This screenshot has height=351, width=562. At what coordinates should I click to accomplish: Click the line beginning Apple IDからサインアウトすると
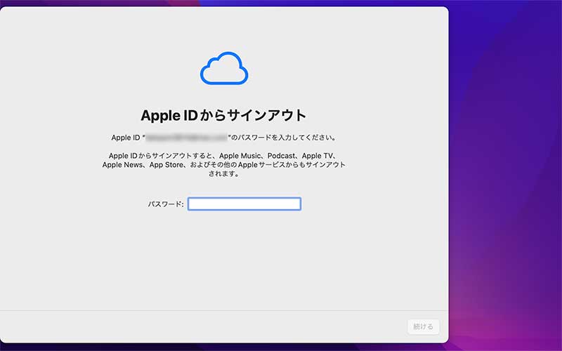pyautogui.click(x=223, y=156)
